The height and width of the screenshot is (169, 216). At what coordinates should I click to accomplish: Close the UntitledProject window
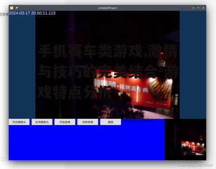point(203,8)
